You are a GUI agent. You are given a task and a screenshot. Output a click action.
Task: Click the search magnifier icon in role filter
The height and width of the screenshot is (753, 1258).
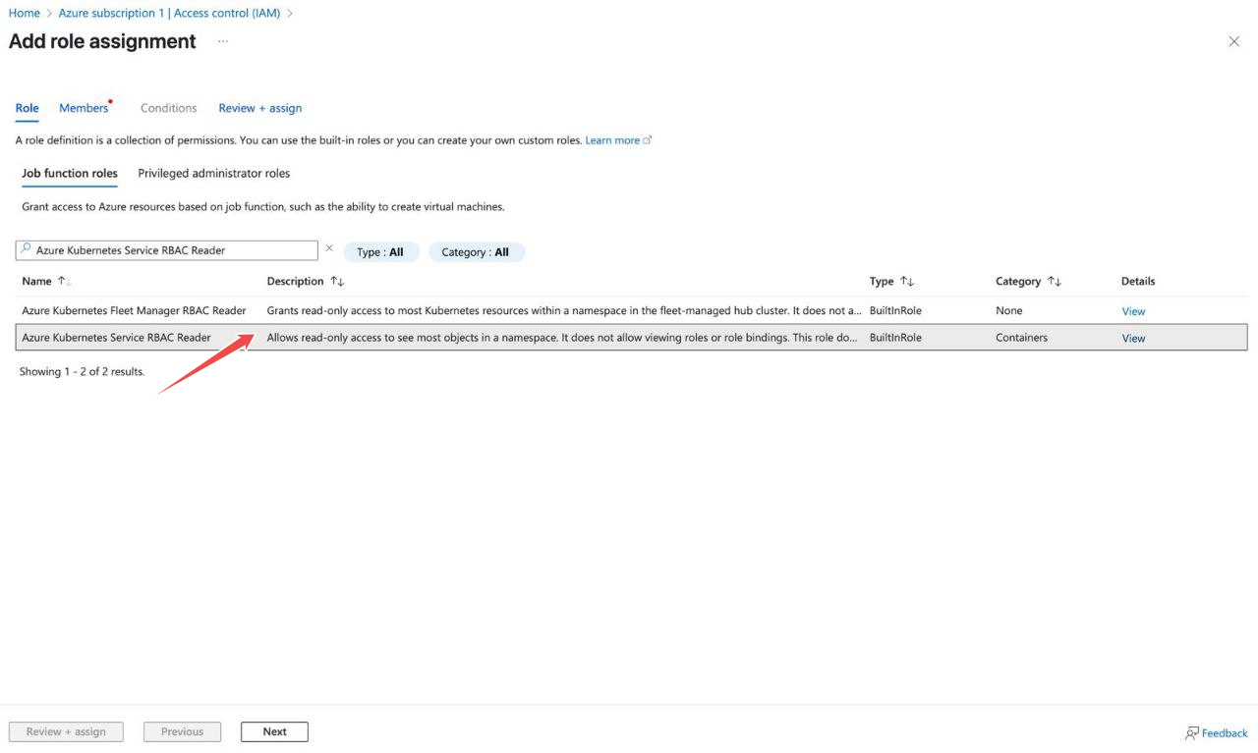point(27,249)
